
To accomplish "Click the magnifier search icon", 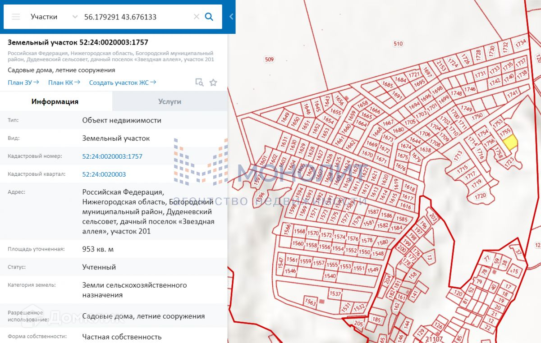I will (x=209, y=17).
